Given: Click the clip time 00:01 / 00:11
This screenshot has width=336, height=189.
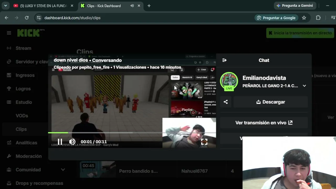Looking at the screenshot, I should (x=94, y=142).
